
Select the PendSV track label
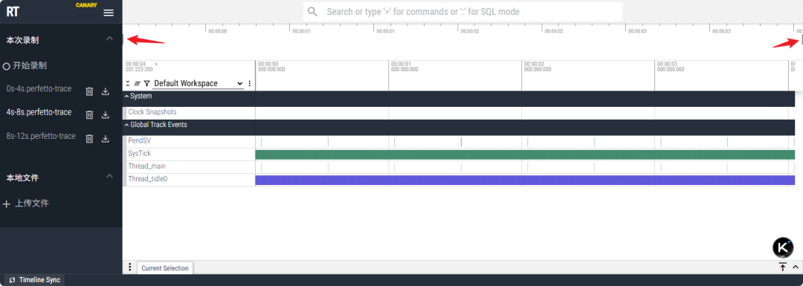click(139, 140)
